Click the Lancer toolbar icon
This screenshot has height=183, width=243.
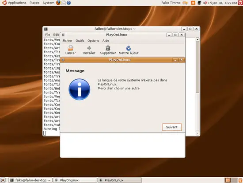(x=70, y=48)
